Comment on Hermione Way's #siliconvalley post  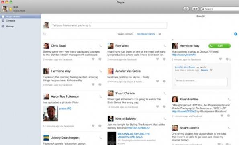[x=100, y=84]
